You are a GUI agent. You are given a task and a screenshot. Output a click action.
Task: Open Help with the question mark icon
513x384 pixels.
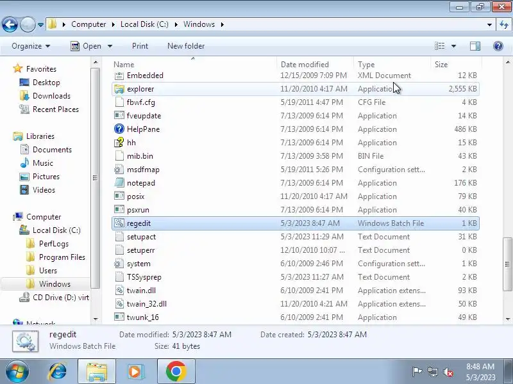coord(498,46)
